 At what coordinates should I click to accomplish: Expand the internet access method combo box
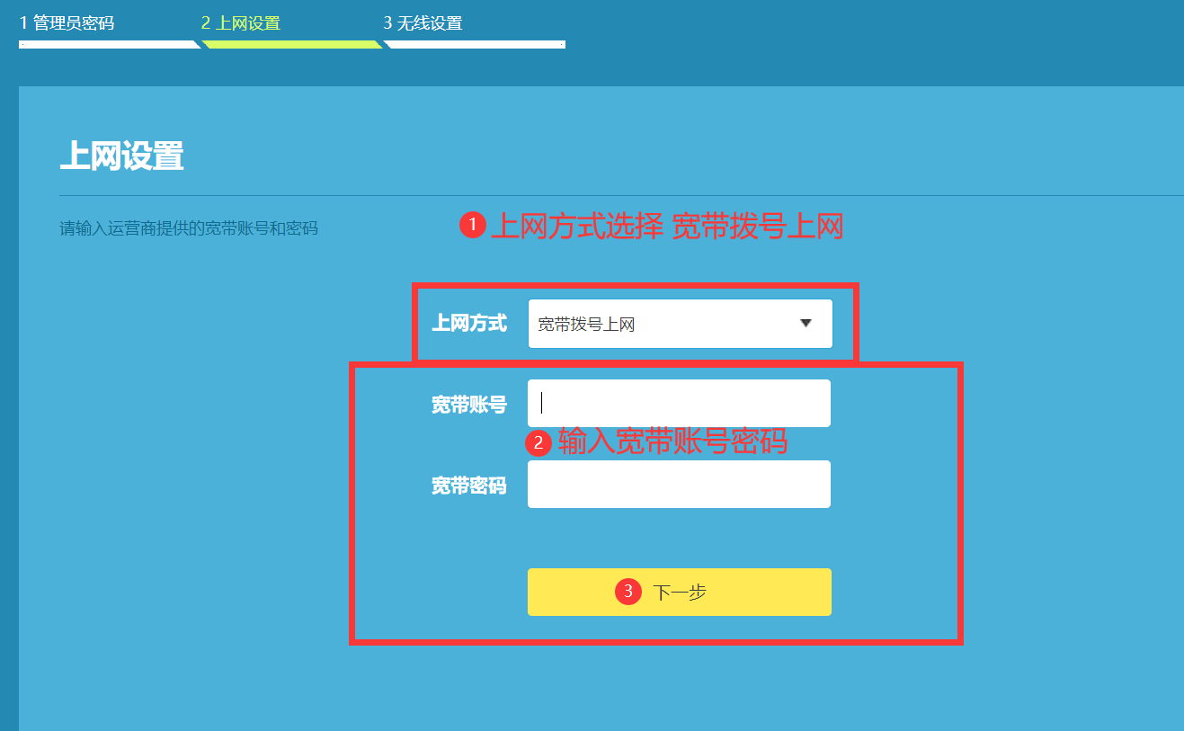(x=679, y=324)
